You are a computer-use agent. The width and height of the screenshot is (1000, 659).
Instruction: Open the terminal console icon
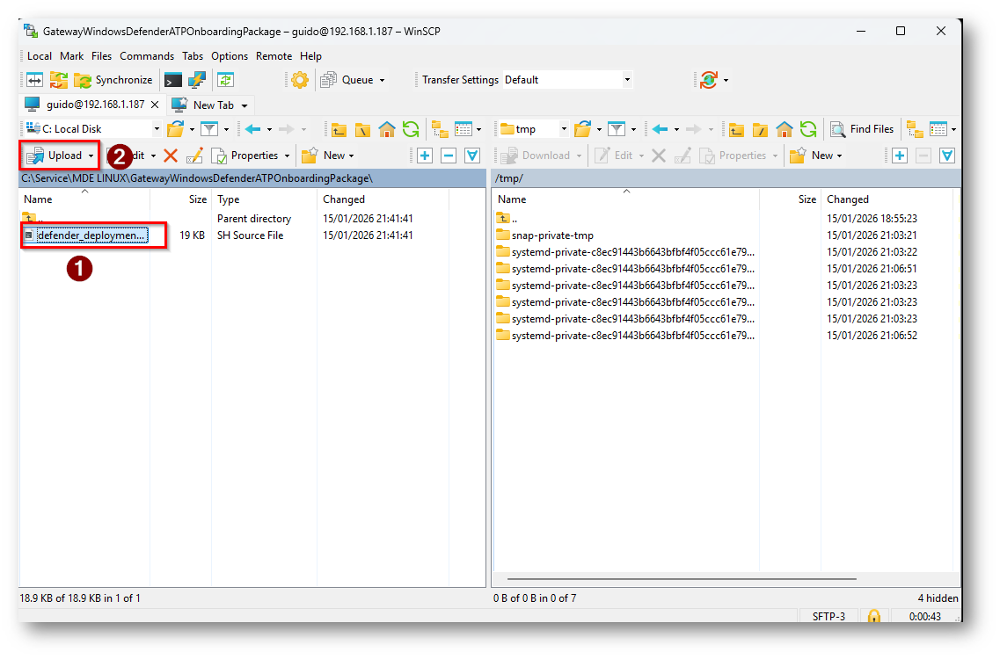173,80
